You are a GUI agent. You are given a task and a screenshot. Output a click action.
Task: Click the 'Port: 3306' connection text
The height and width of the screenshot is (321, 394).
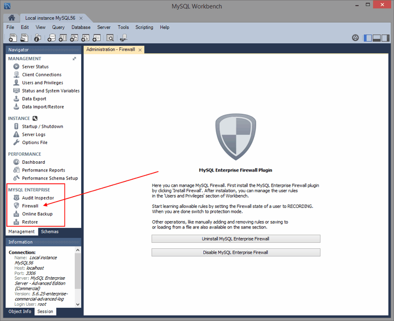point(25,273)
